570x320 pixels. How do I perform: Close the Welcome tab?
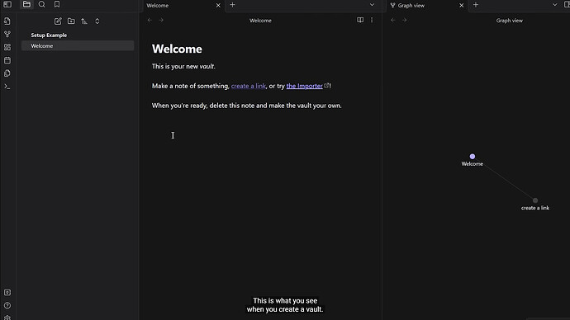pos(218,6)
